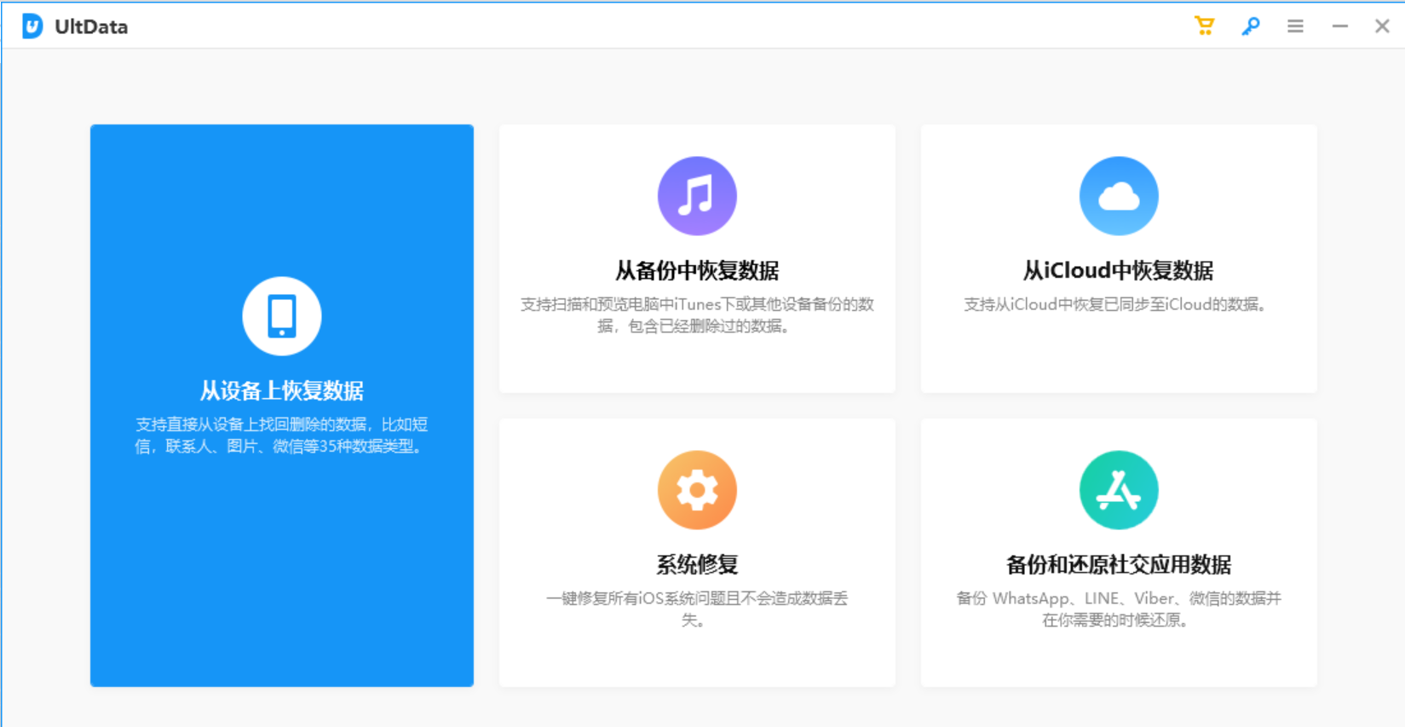
Task: Click the orange gear system repair icon
Action: 697,490
